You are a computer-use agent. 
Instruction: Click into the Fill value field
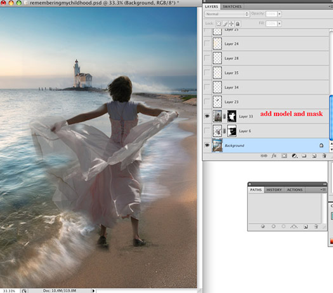[271, 24]
